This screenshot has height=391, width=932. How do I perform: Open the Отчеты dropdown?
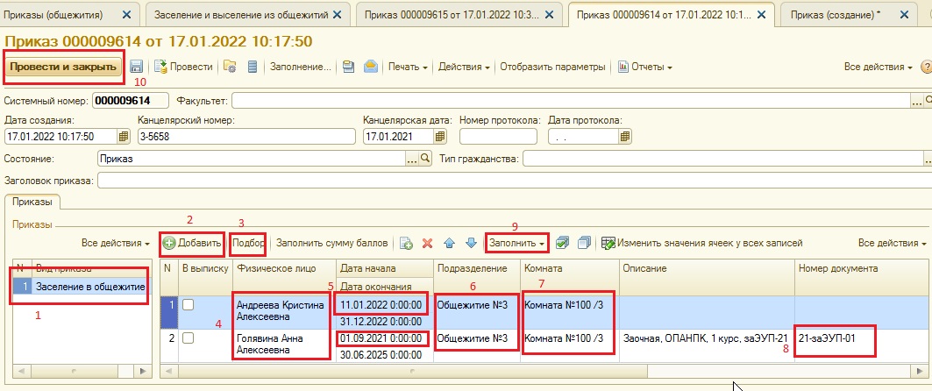645,67
